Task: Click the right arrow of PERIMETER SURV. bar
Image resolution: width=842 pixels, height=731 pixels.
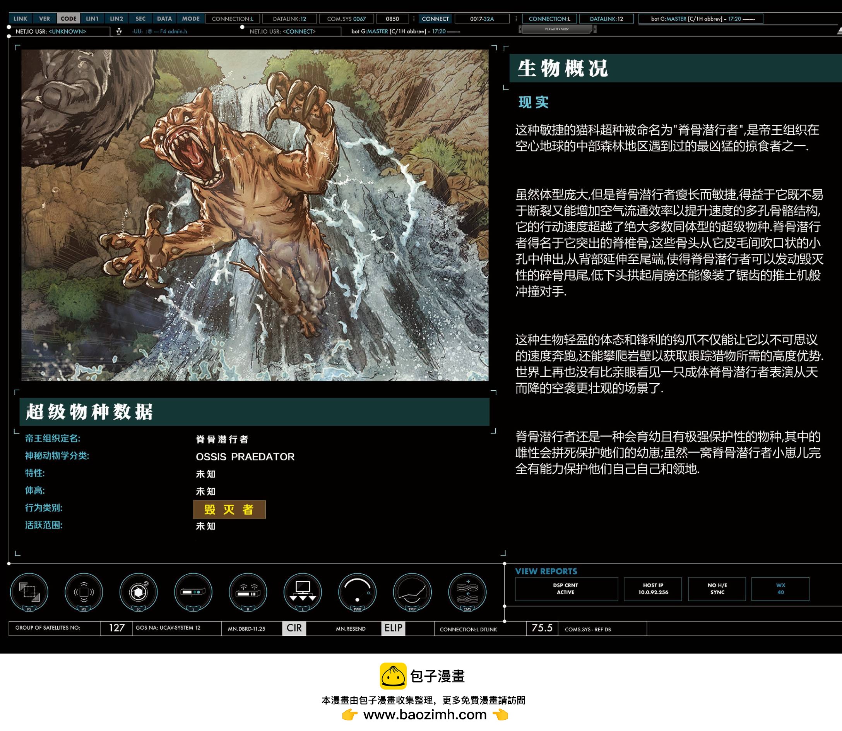Action: point(595,29)
